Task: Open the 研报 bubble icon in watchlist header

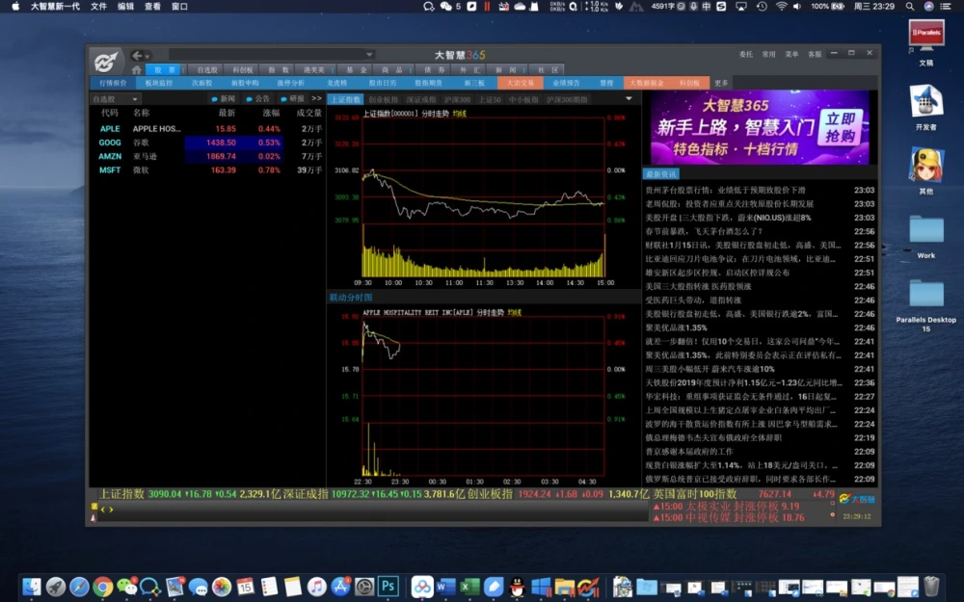Action: [284, 99]
